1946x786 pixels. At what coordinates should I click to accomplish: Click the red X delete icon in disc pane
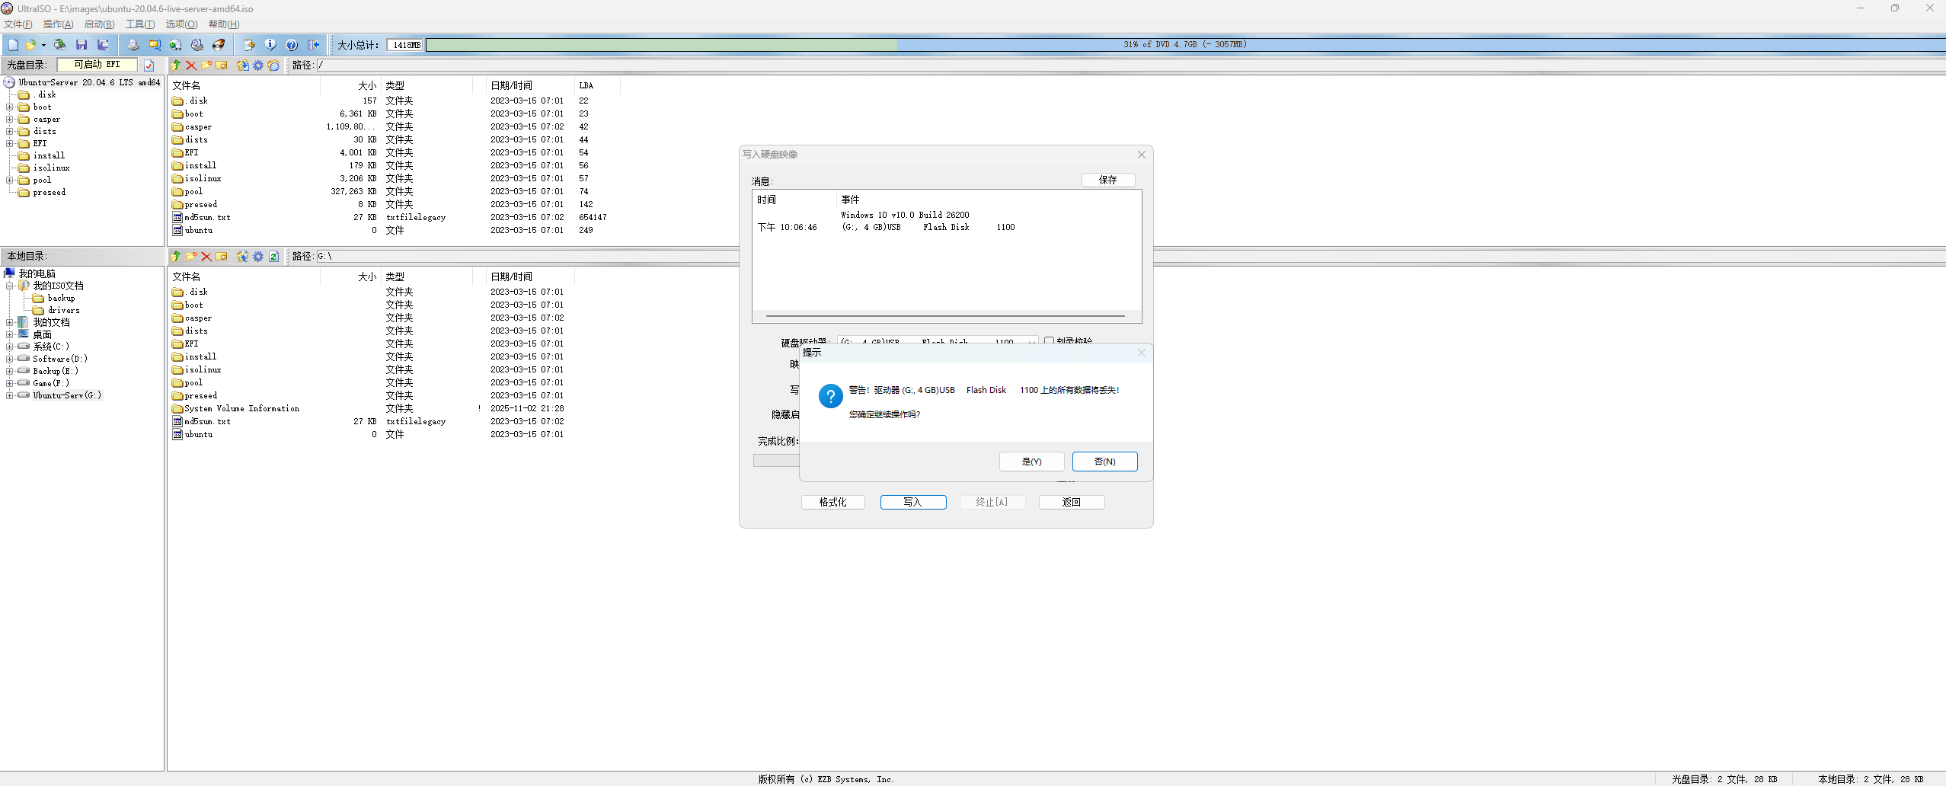(x=191, y=65)
